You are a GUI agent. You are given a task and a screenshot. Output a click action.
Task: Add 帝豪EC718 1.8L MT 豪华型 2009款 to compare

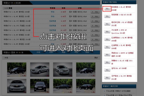point(95,12)
